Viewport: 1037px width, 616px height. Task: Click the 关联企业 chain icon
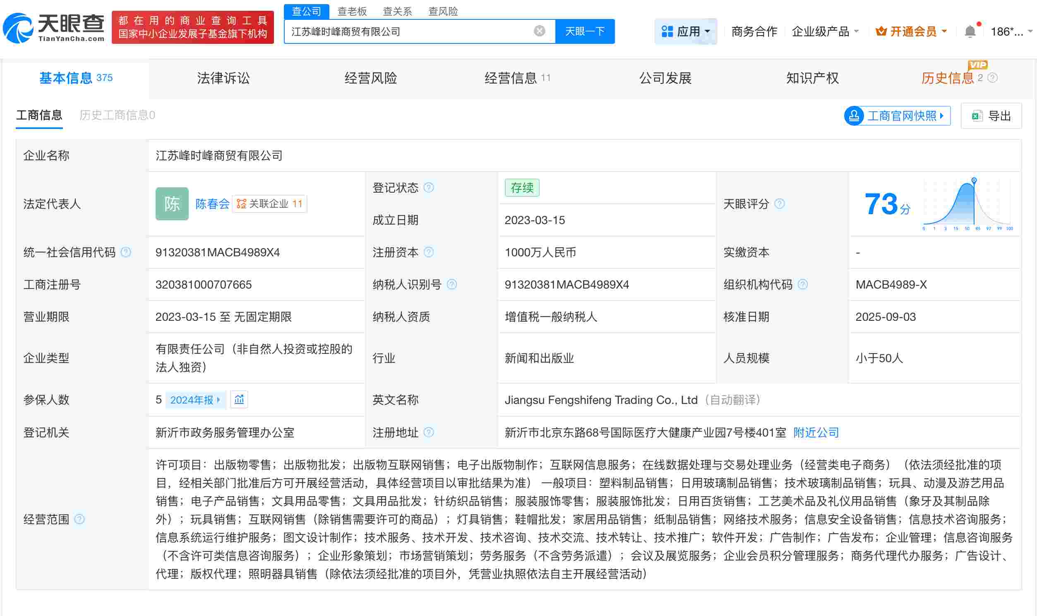pos(241,203)
